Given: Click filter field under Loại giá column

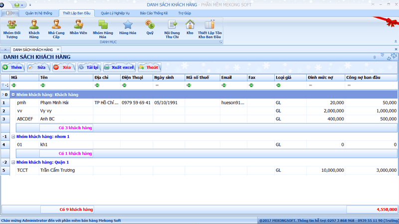Looking at the screenshot, I should pos(291,85).
